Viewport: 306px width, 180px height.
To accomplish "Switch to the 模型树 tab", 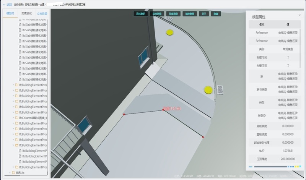I will tap(10, 13).
